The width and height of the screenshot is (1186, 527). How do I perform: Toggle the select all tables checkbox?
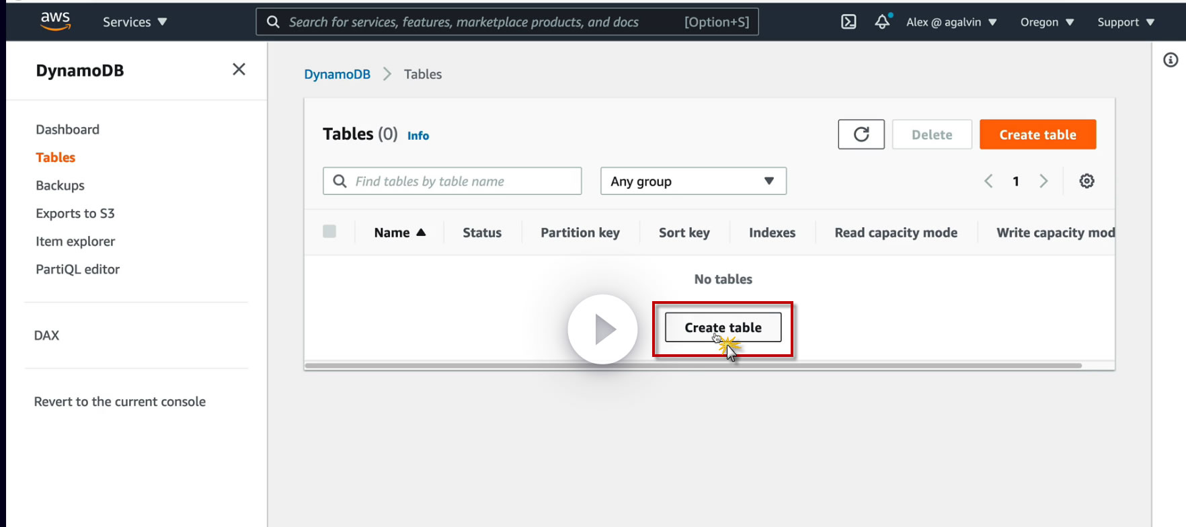click(x=329, y=232)
